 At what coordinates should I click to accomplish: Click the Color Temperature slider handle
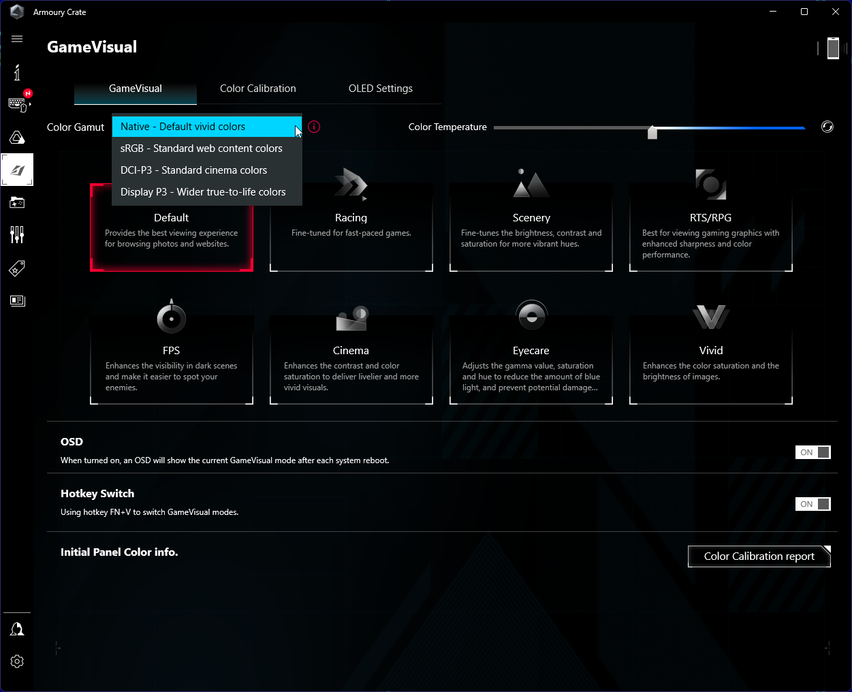click(x=652, y=132)
